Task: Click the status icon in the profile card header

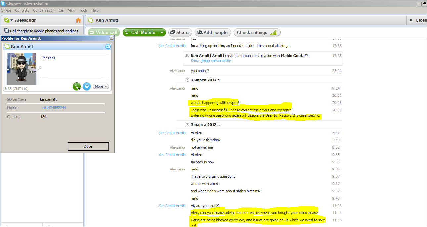Action: coord(7,47)
